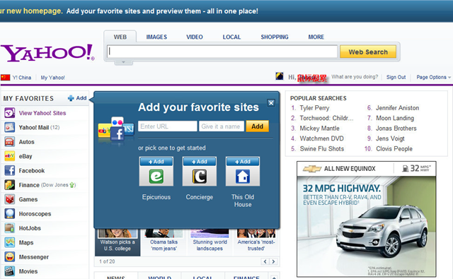
Task: Select the VIDEO search tab
Action: 195,37
